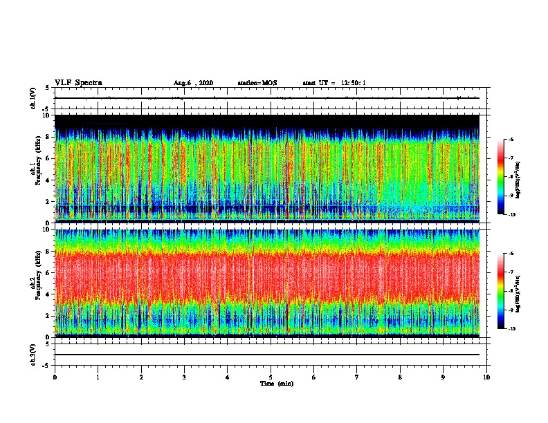Click the "8" tick label on the time axis

[400, 377]
